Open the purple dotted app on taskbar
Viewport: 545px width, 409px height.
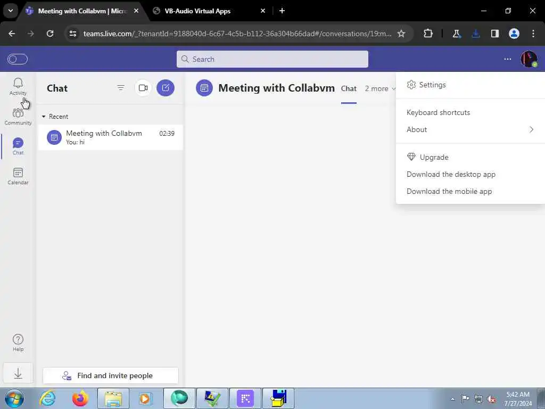click(245, 398)
